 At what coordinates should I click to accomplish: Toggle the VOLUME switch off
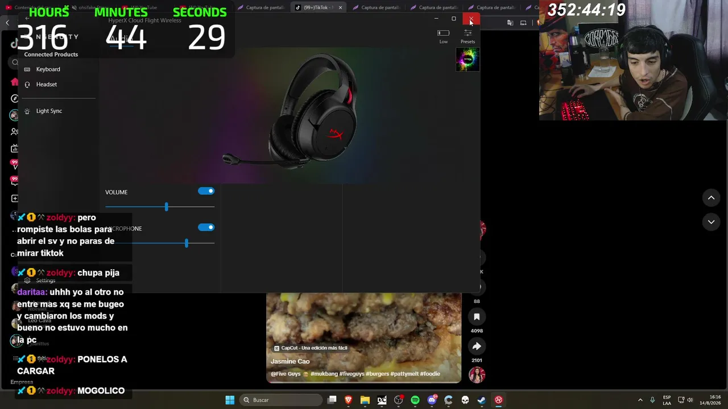206,191
